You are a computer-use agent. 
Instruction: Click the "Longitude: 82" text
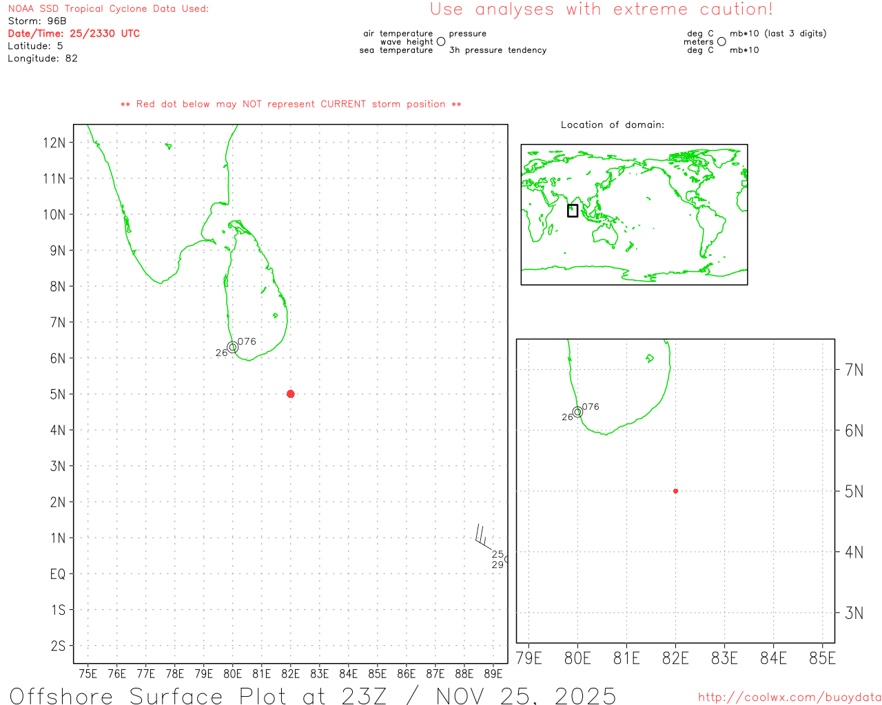43,58
